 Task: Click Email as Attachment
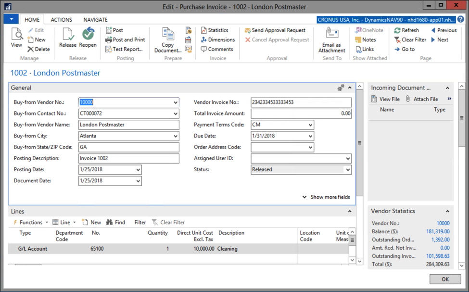332,40
